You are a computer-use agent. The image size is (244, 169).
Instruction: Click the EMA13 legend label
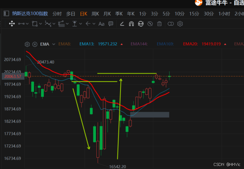pyautogui.click(x=86, y=44)
